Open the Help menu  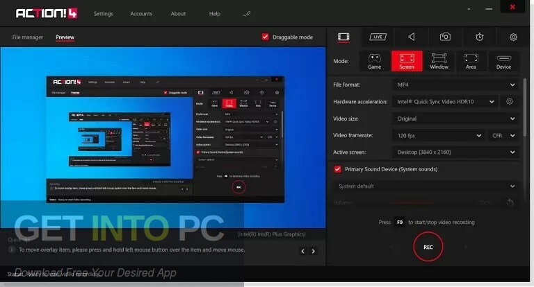point(215,14)
